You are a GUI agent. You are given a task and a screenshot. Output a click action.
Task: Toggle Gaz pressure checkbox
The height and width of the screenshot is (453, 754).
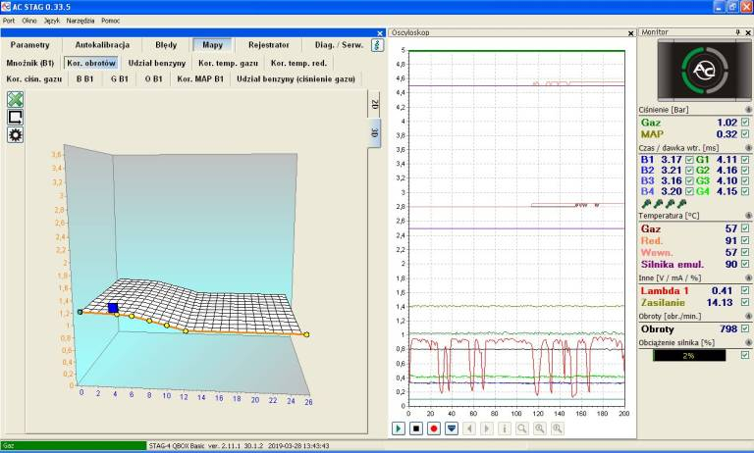pos(745,123)
